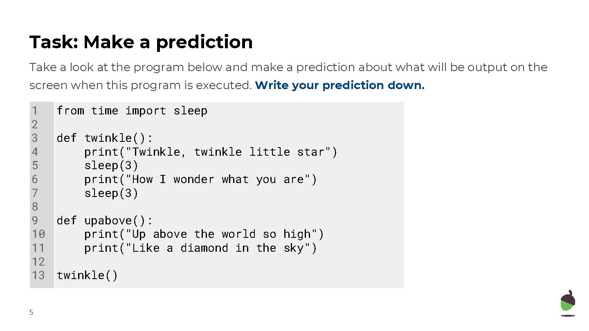The height and width of the screenshot is (331, 589).
Task: Click line number 13 in the gutter
Action: (38, 275)
